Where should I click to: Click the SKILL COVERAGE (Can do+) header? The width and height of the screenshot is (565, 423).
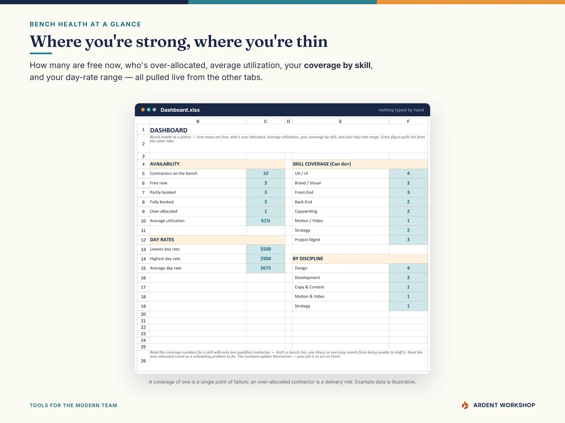click(360, 164)
